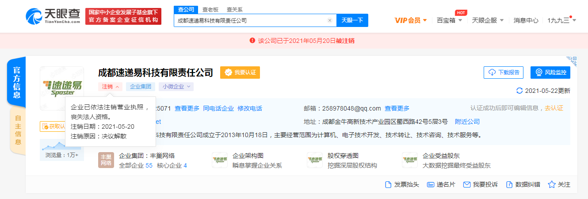Click the red warning icon in cancellation notice
This screenshot has width=588, height=199.
pyautogui.click(x=252, y=41)
